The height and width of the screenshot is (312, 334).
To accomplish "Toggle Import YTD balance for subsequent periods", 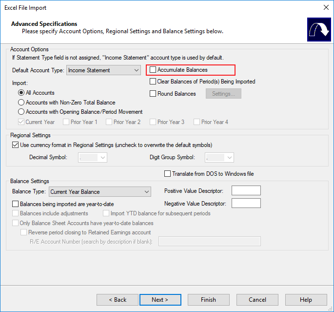I will [x=106, y=213].
